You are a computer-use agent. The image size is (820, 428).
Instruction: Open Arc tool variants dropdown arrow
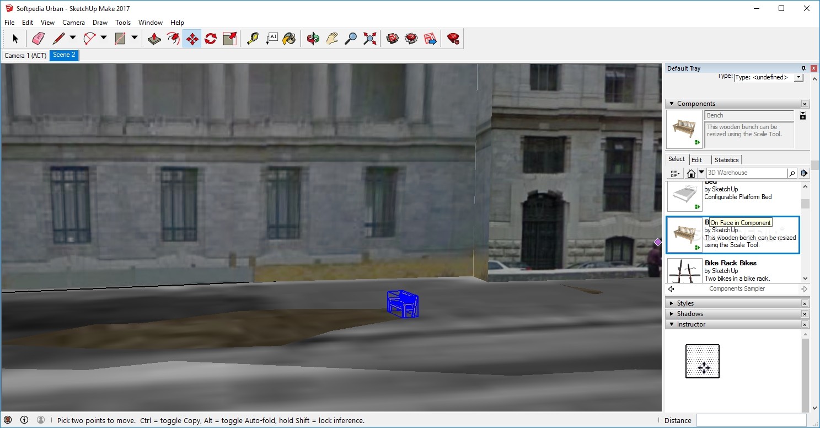point(104,38)
